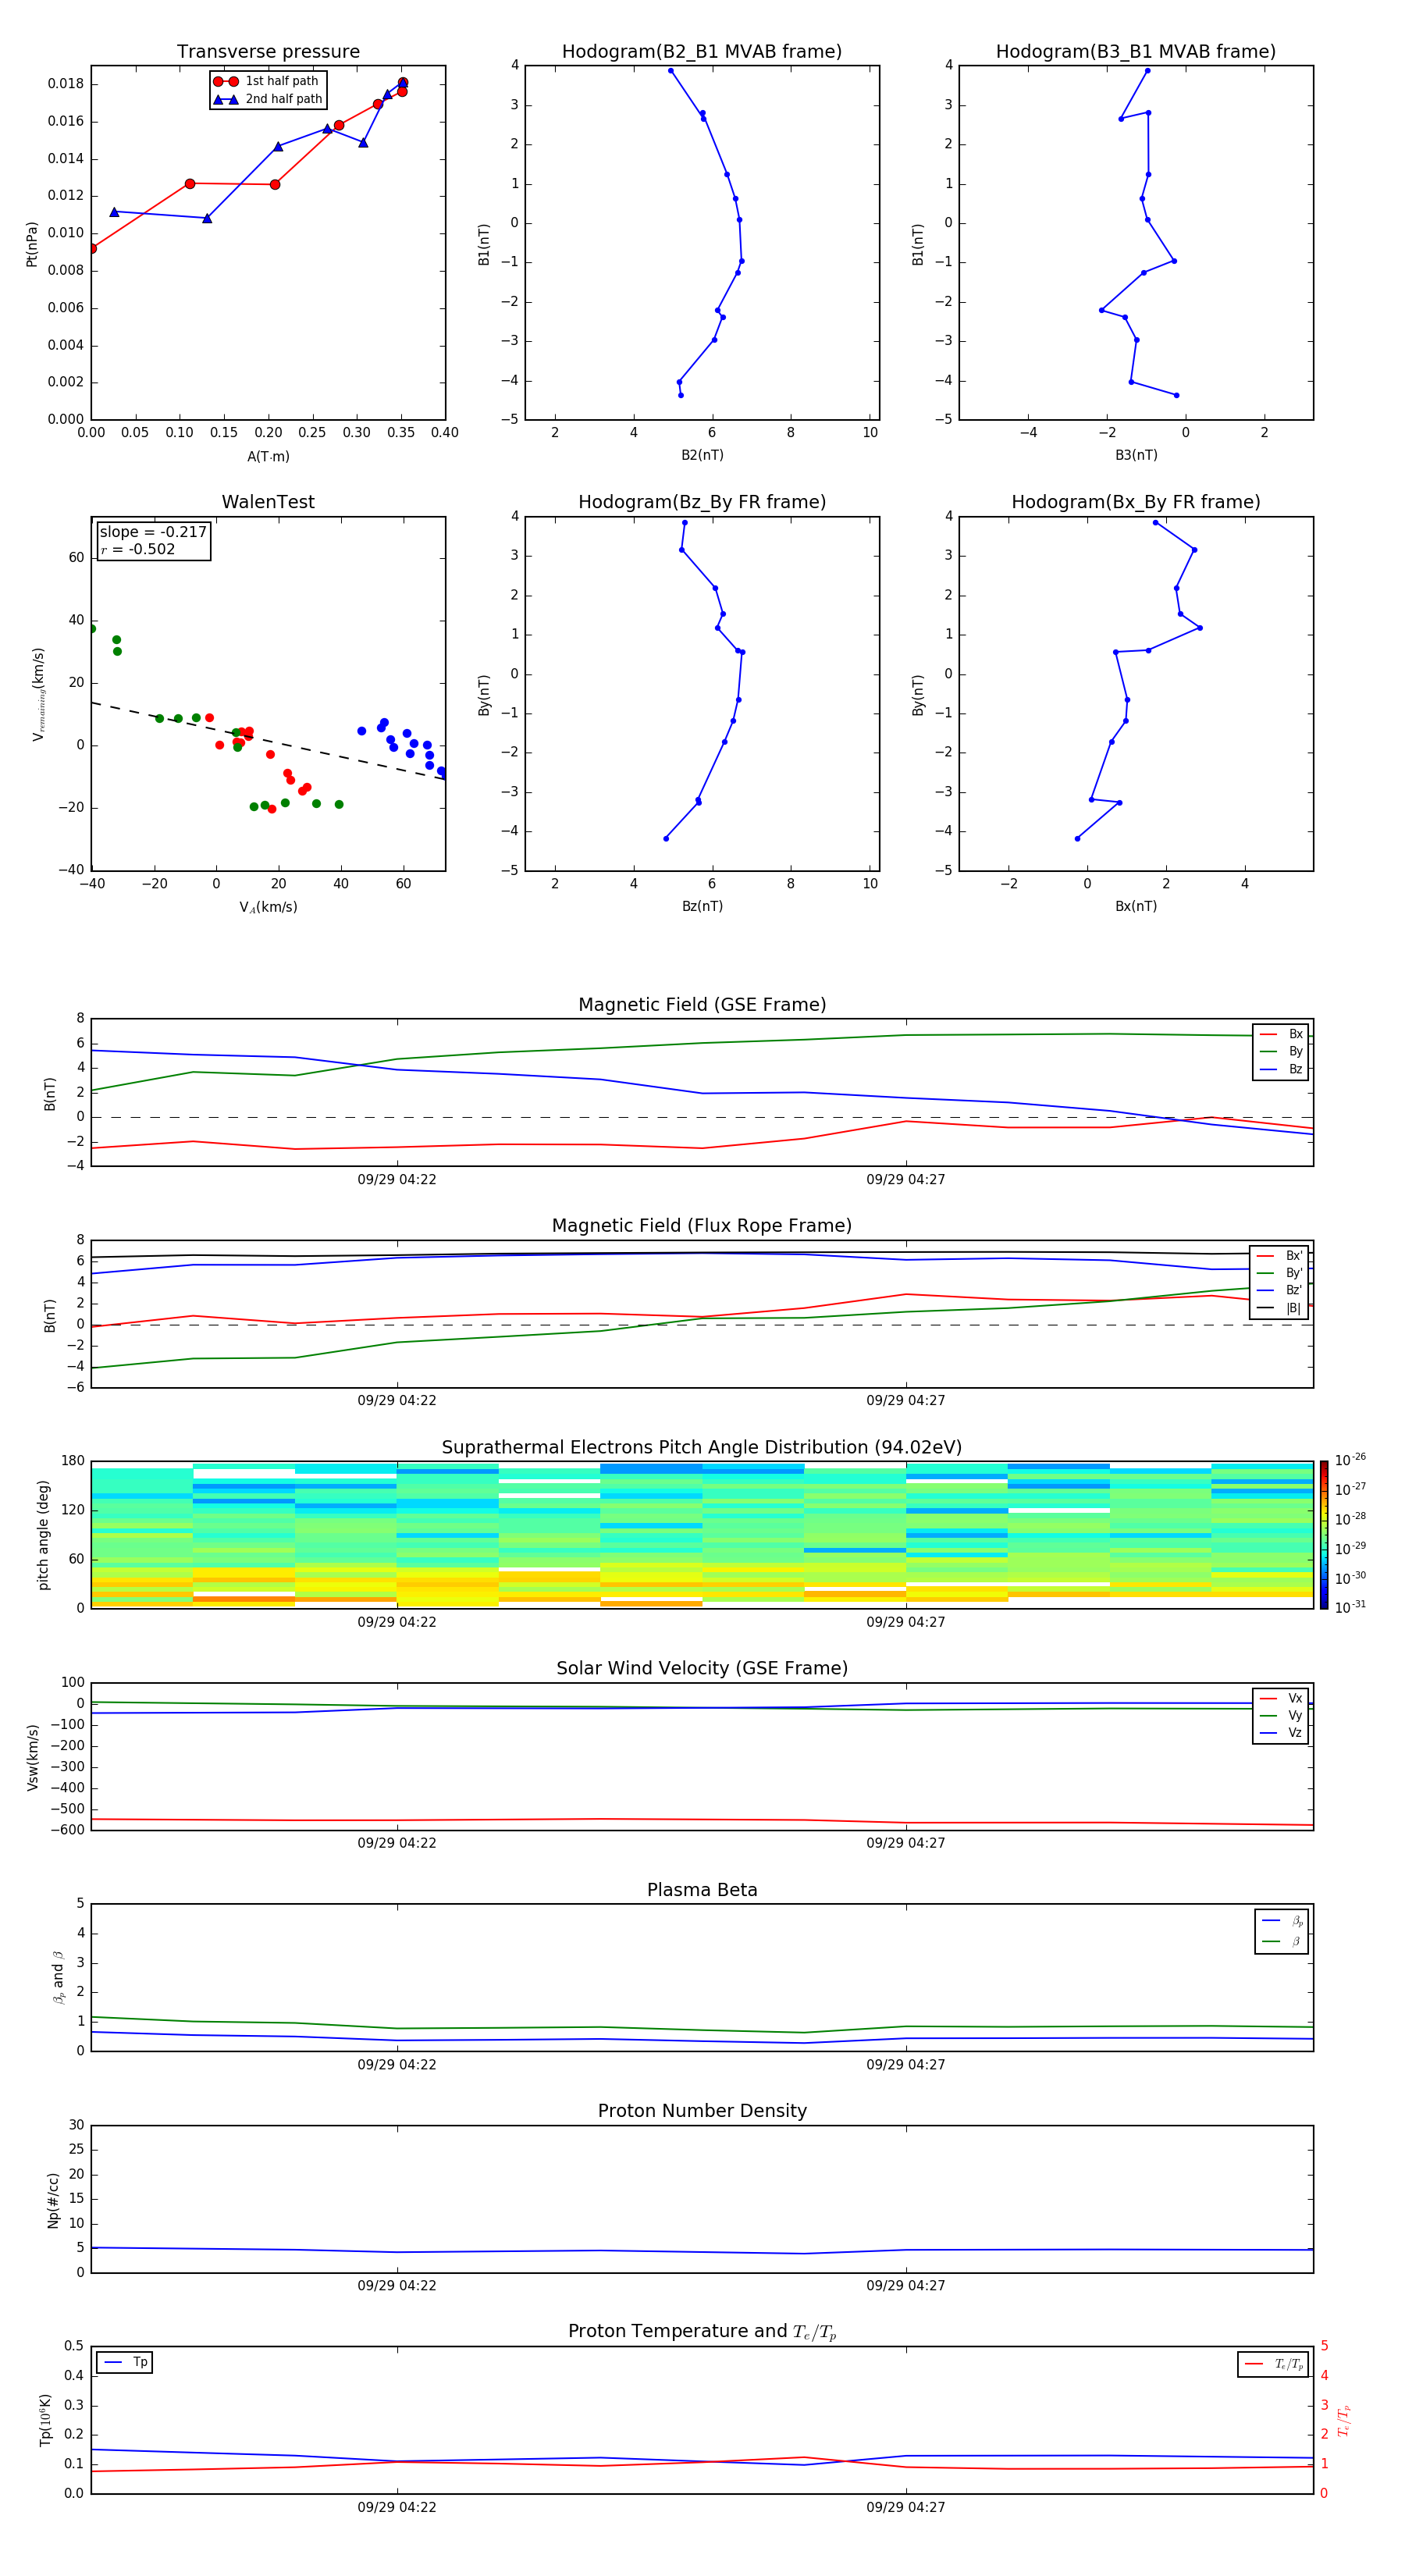Click the 'V_A(km/s)' x-axis label

[x=268, y=907]
